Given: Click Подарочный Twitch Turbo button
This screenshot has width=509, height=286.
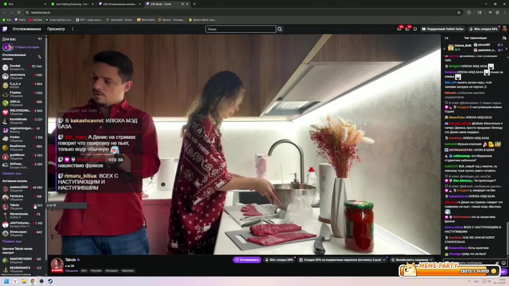Looking at the screenshot, I should pyautogui.click(x=443, y=29).
